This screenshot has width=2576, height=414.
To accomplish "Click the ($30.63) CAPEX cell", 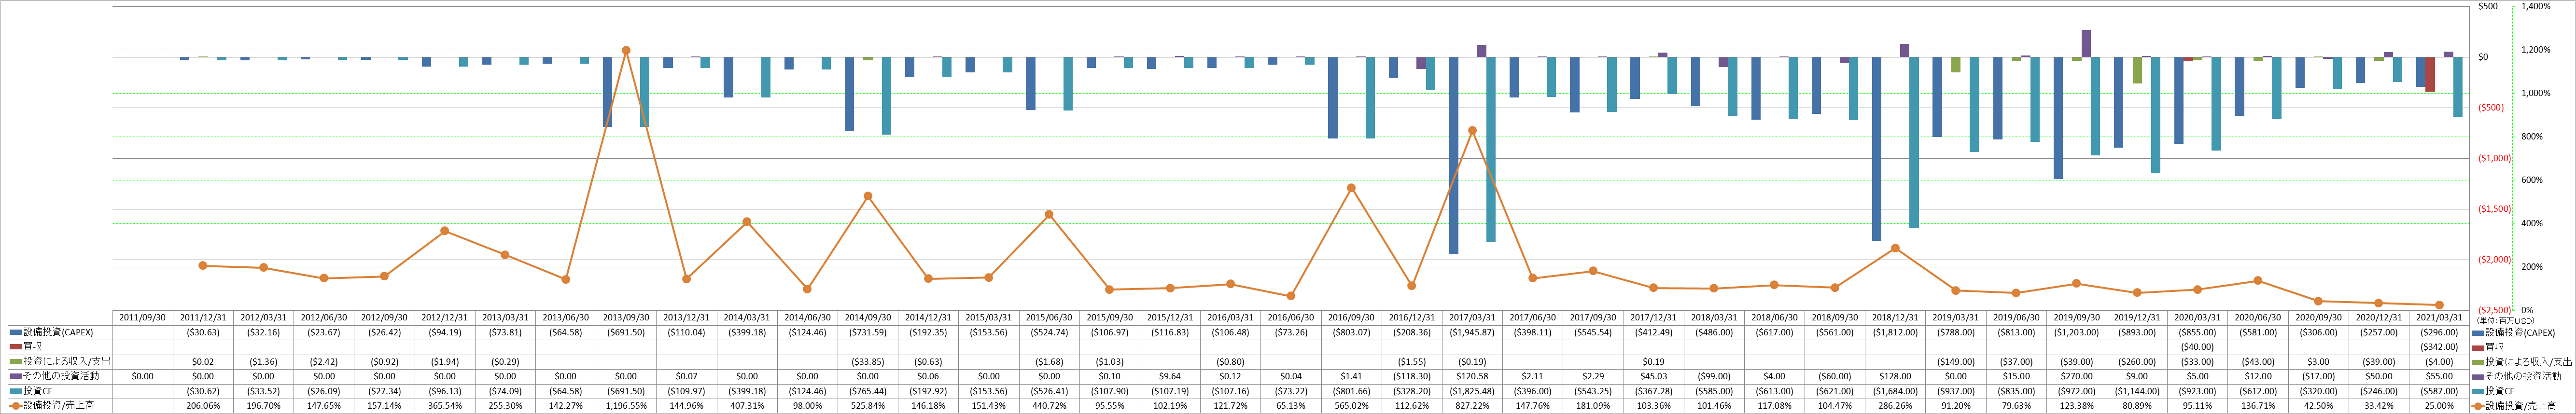I will pos(203,332).
